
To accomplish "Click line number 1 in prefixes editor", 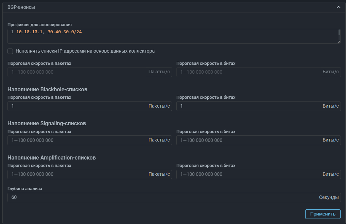I will pyautogui.click(x=12, y=32).
